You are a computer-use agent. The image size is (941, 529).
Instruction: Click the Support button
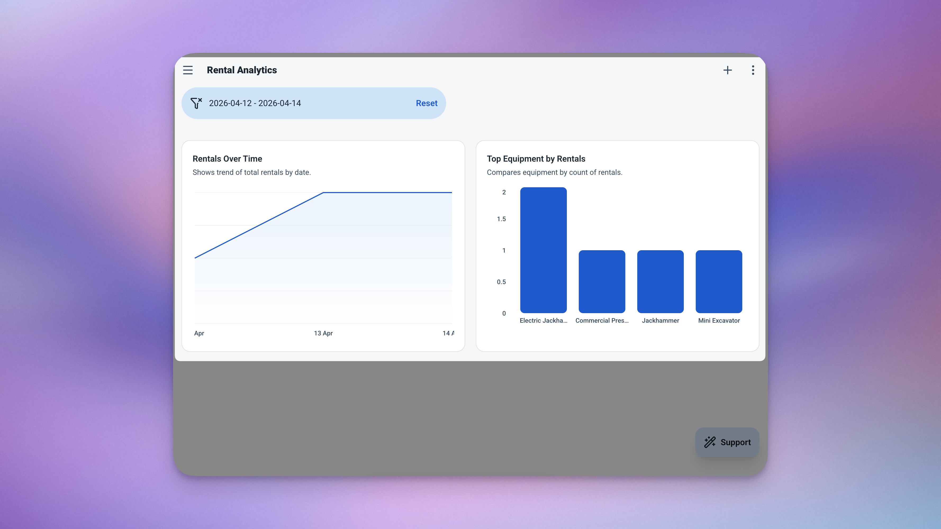tap(727, 442)
